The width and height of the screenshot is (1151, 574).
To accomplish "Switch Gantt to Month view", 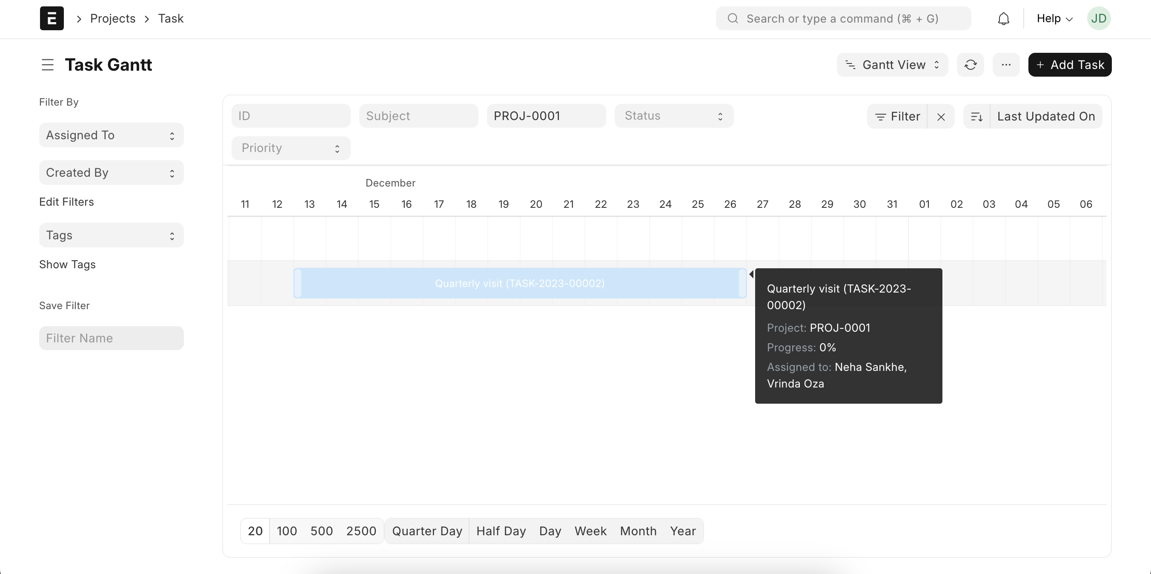I will point(638,531).
